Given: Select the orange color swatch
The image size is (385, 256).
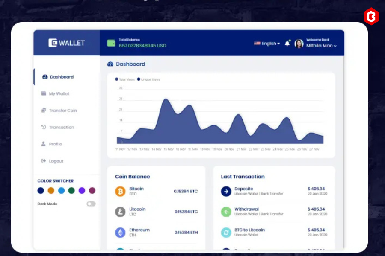Looking at the screenshot, I should 51,190.
